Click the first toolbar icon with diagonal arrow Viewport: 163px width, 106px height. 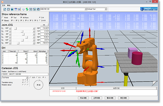click(5, 9)
